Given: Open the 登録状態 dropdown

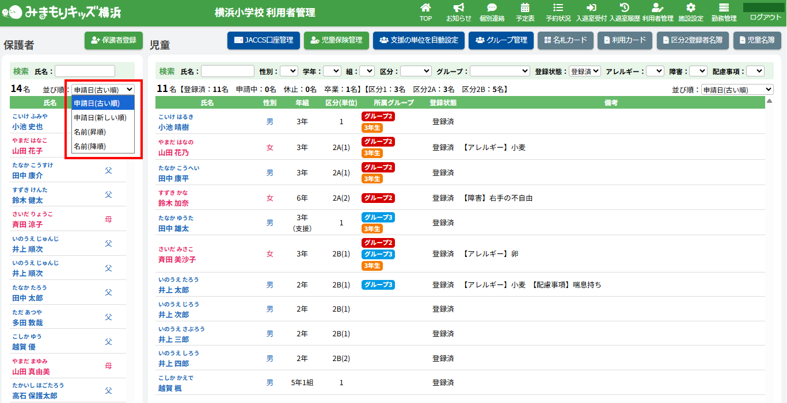Looking at the screenshot, I should pyautogui.click(x=584, y=71).
